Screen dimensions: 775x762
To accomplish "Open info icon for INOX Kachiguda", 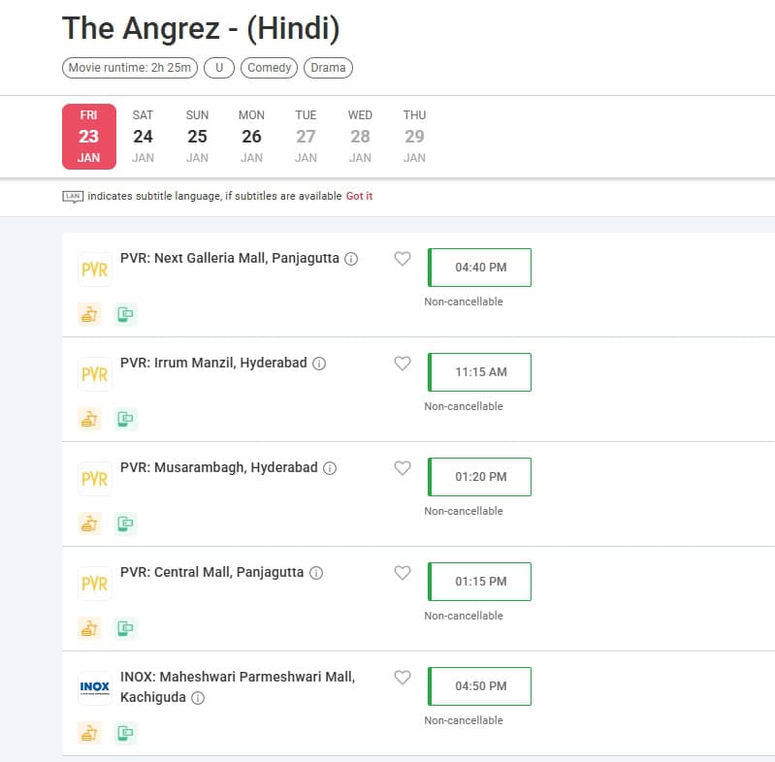I will coord(198,698).
